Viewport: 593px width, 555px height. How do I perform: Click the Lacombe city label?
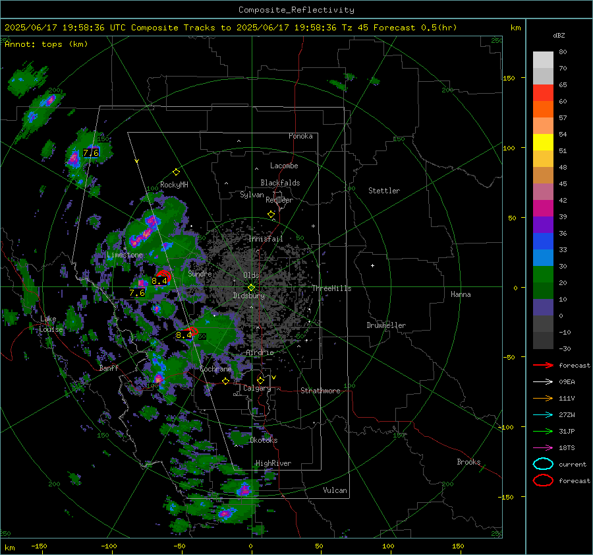pos(284,166)
